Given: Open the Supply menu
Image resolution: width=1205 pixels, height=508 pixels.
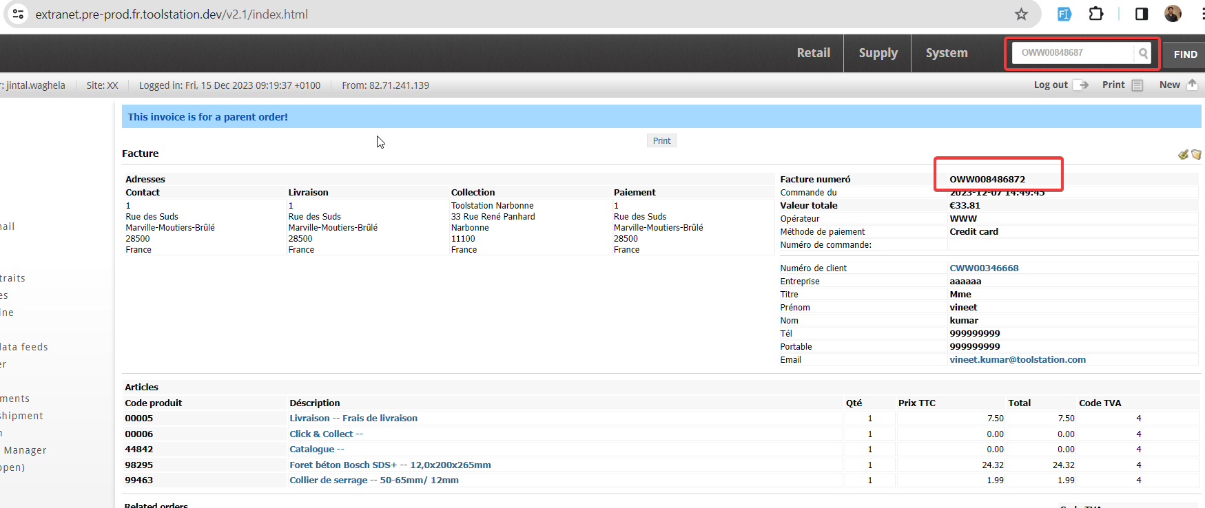Looking at the screenshot, I should [x=878, y=53].
